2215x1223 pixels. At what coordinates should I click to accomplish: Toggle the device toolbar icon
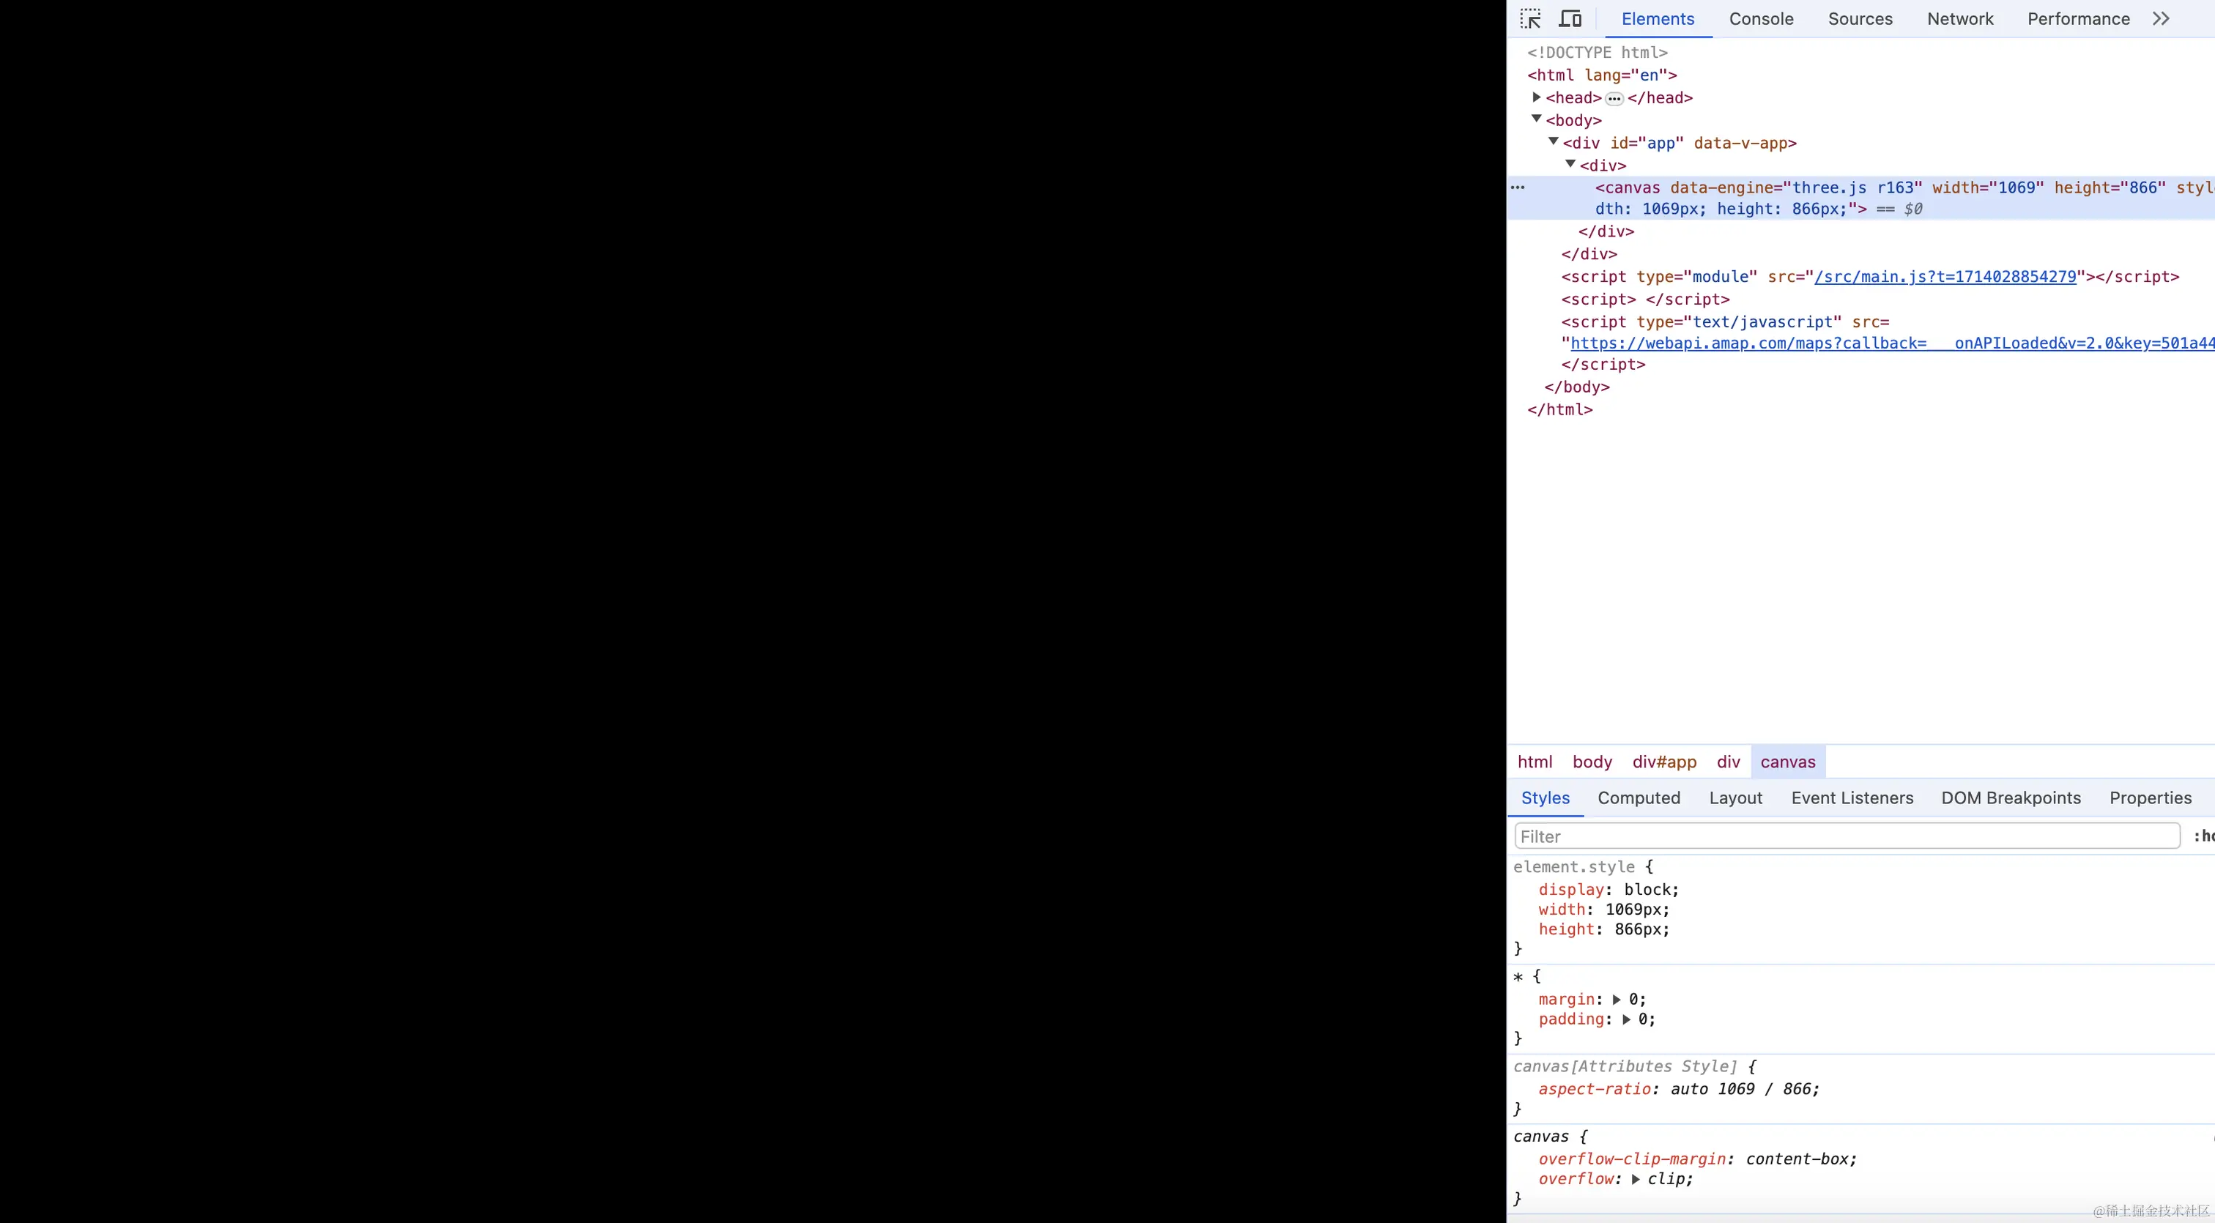(x=1570, y=19)
